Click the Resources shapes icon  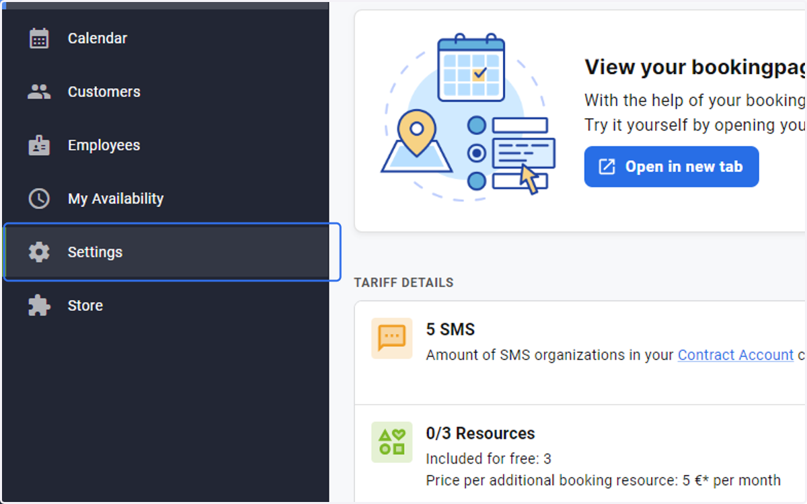(x=392, y=442)
